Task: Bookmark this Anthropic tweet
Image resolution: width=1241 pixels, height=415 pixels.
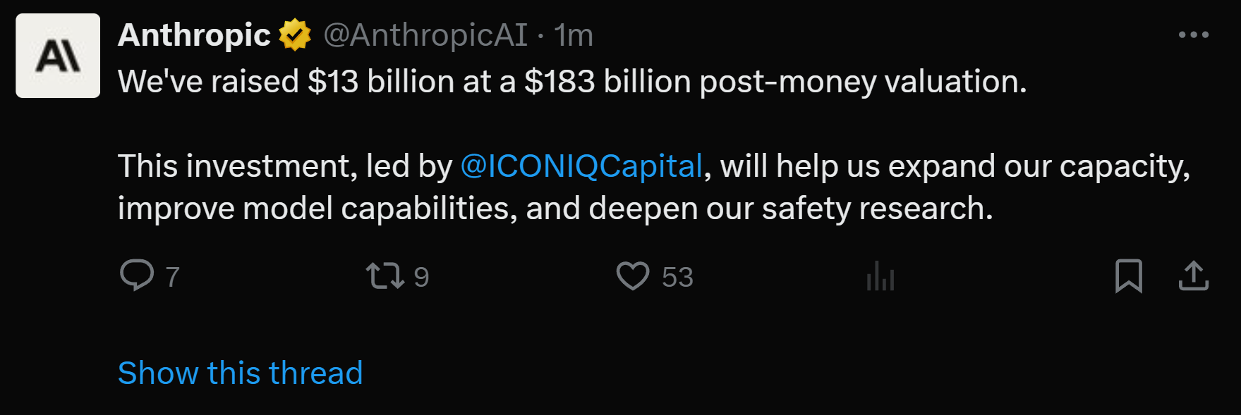Action: click(1129, 275)
